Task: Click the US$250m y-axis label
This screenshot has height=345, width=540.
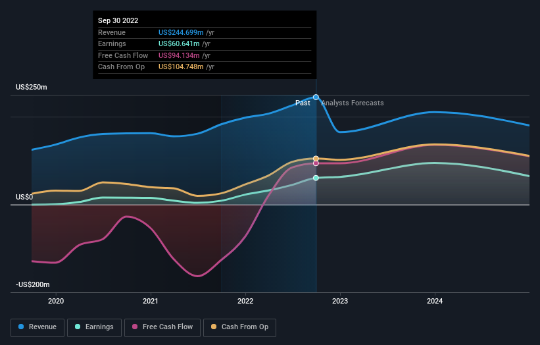Action: point(32,87)
